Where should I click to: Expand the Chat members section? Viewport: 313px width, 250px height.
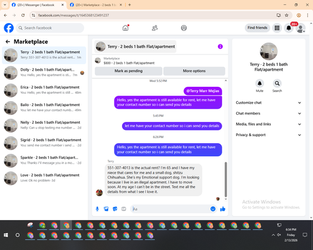[269, 113]
